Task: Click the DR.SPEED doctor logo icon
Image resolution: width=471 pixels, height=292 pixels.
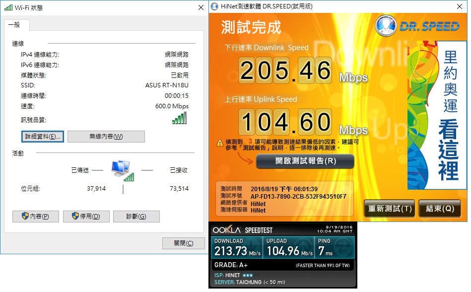Action: (x=386, y=26)
